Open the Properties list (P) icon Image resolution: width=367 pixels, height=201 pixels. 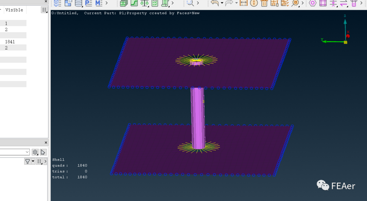[88, 3]
